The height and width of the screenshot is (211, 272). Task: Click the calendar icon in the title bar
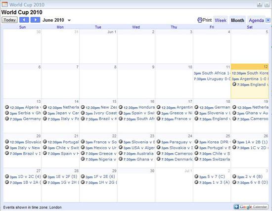point(4,4)
